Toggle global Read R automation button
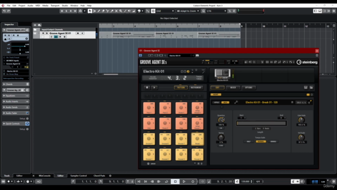 pyautogui.click(x=71, y=11)
